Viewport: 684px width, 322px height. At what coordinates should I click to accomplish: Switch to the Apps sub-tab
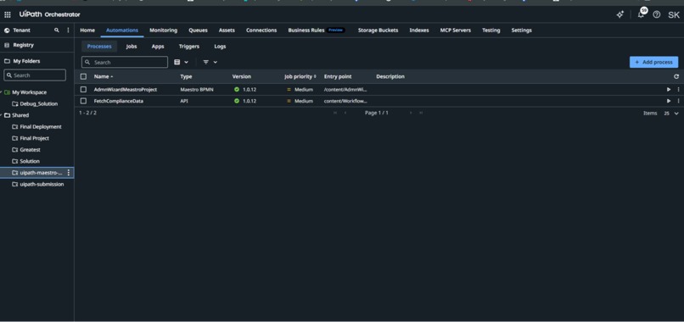coord(158,47)
